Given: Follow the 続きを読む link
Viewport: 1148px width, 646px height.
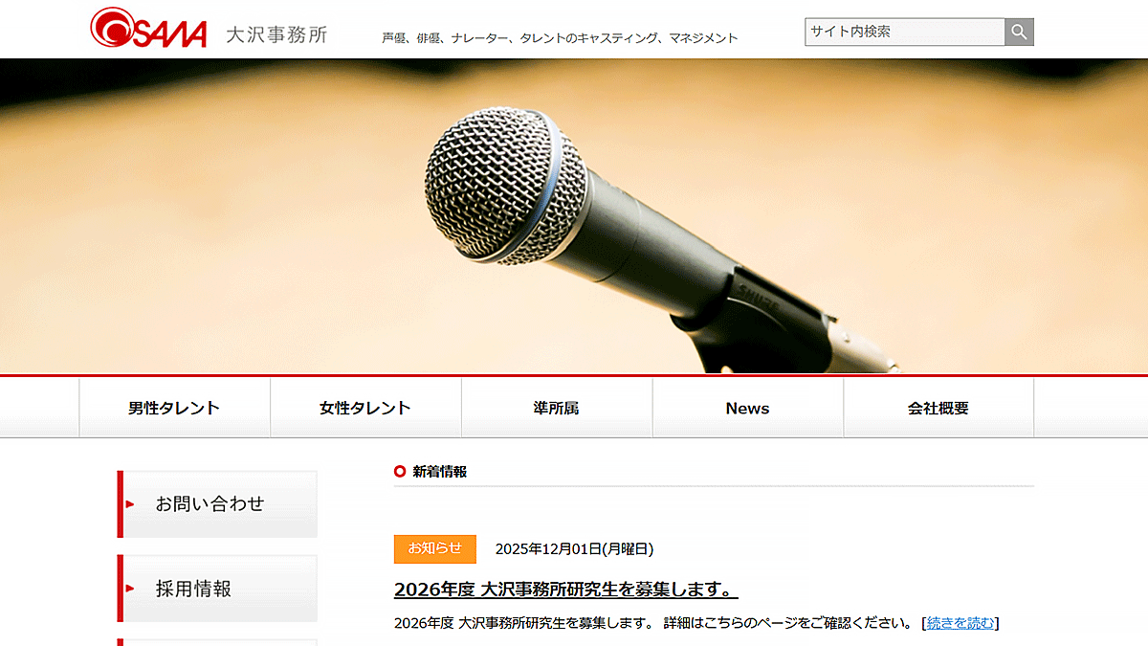Looking at the screenshot, I should (960, 623).
